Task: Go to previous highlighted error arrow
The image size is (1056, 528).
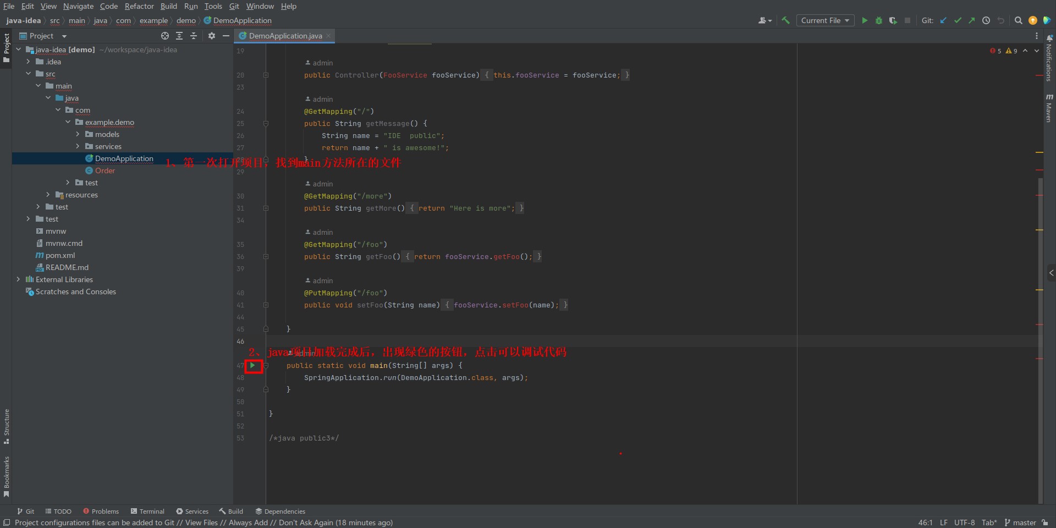Action: 1025,51
